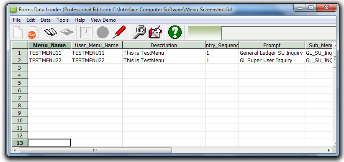Click row 2 'This is TestMenu' description
Viewport: 344px width, 162px height.
164,60
